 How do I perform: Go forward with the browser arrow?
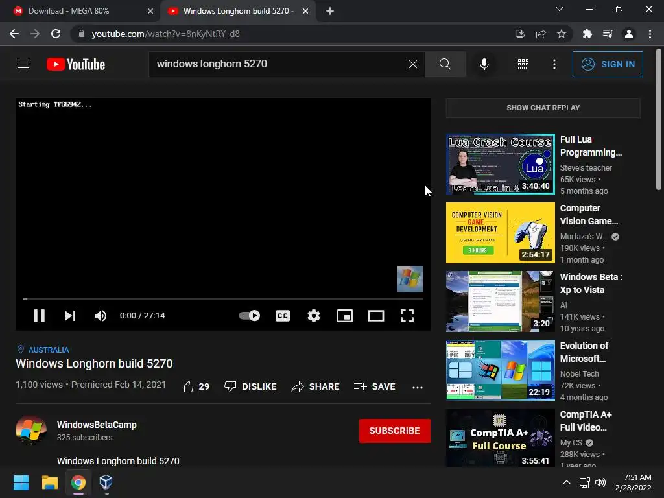35,34
